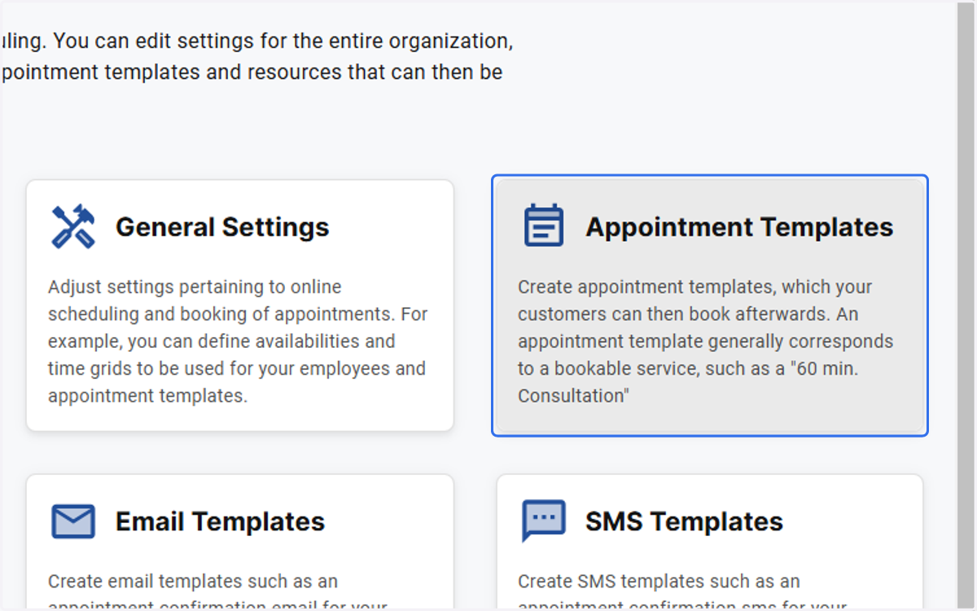Click the page vertical scrollbar
Viewport: 977px width, 611px height.
[966, 305]
